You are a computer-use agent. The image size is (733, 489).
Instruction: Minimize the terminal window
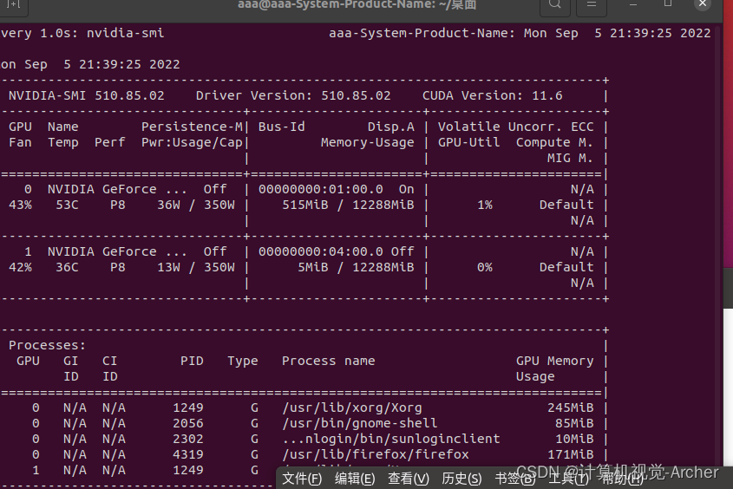click(633, 4)
